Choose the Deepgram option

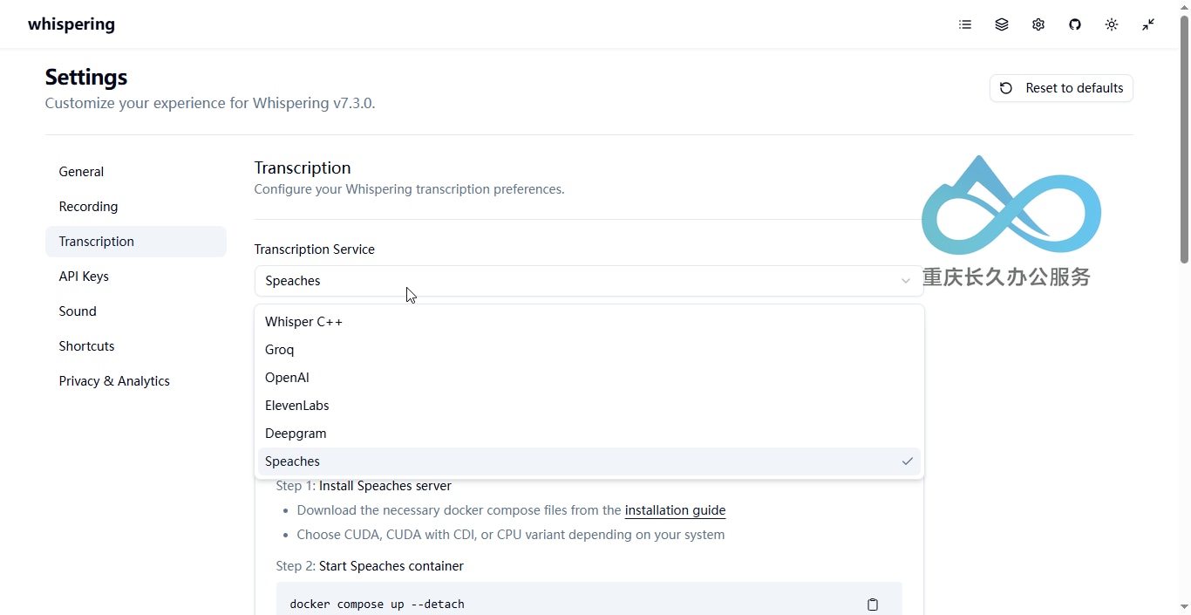click(x=589, y=434)
